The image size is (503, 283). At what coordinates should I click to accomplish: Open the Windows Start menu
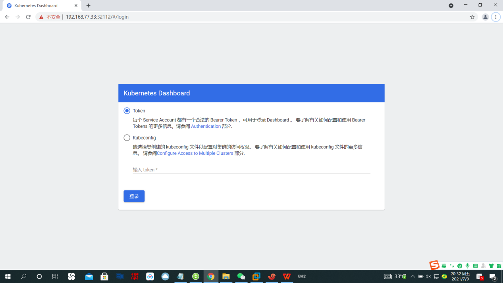coord(8,276)
